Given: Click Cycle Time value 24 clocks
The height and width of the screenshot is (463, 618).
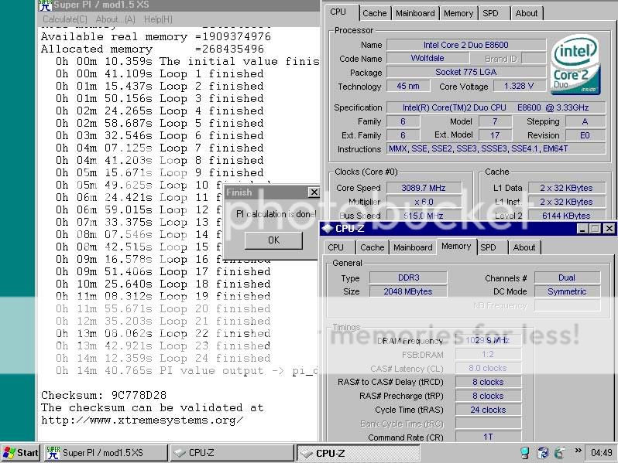Looking at the screenshot, I should point(488,410).
